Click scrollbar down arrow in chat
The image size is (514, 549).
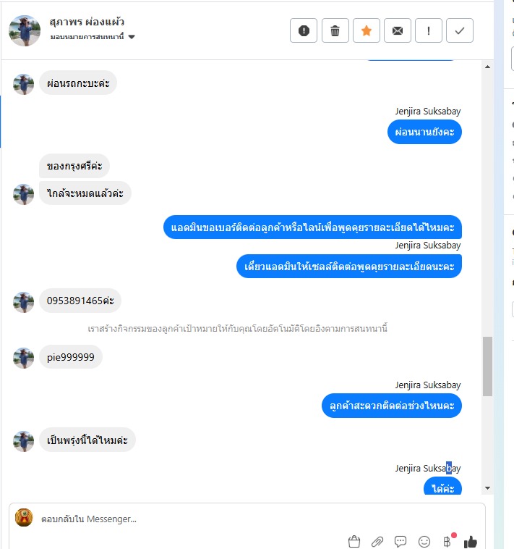487,487
